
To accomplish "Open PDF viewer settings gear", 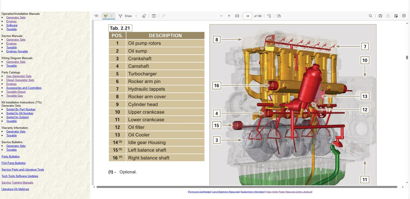I will (404, 16).
